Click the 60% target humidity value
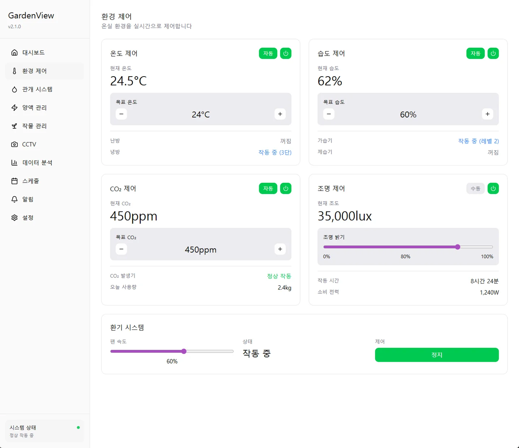Image resolution: width=519 pixels, height=448 pixels. point(408,115)
